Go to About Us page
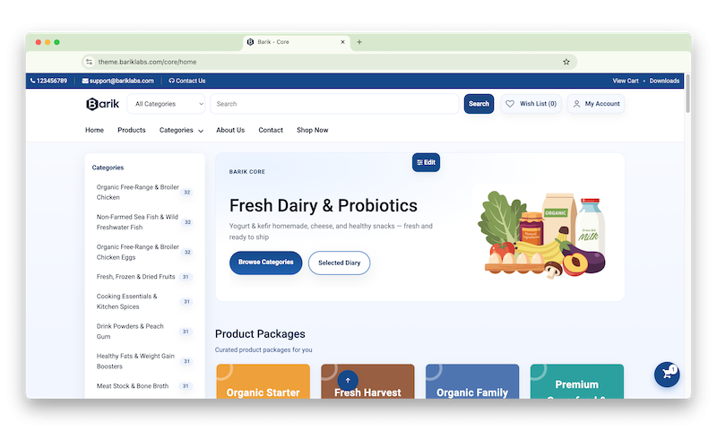The height and width of the screenshot is (448, 717). [x=230, y=130]
